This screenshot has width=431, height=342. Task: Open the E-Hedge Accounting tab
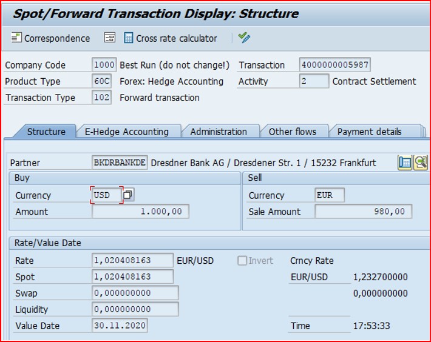click(x=127, y=132)
